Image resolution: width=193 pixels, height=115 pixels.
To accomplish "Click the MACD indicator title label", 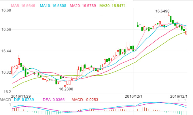I will (5, 100).
